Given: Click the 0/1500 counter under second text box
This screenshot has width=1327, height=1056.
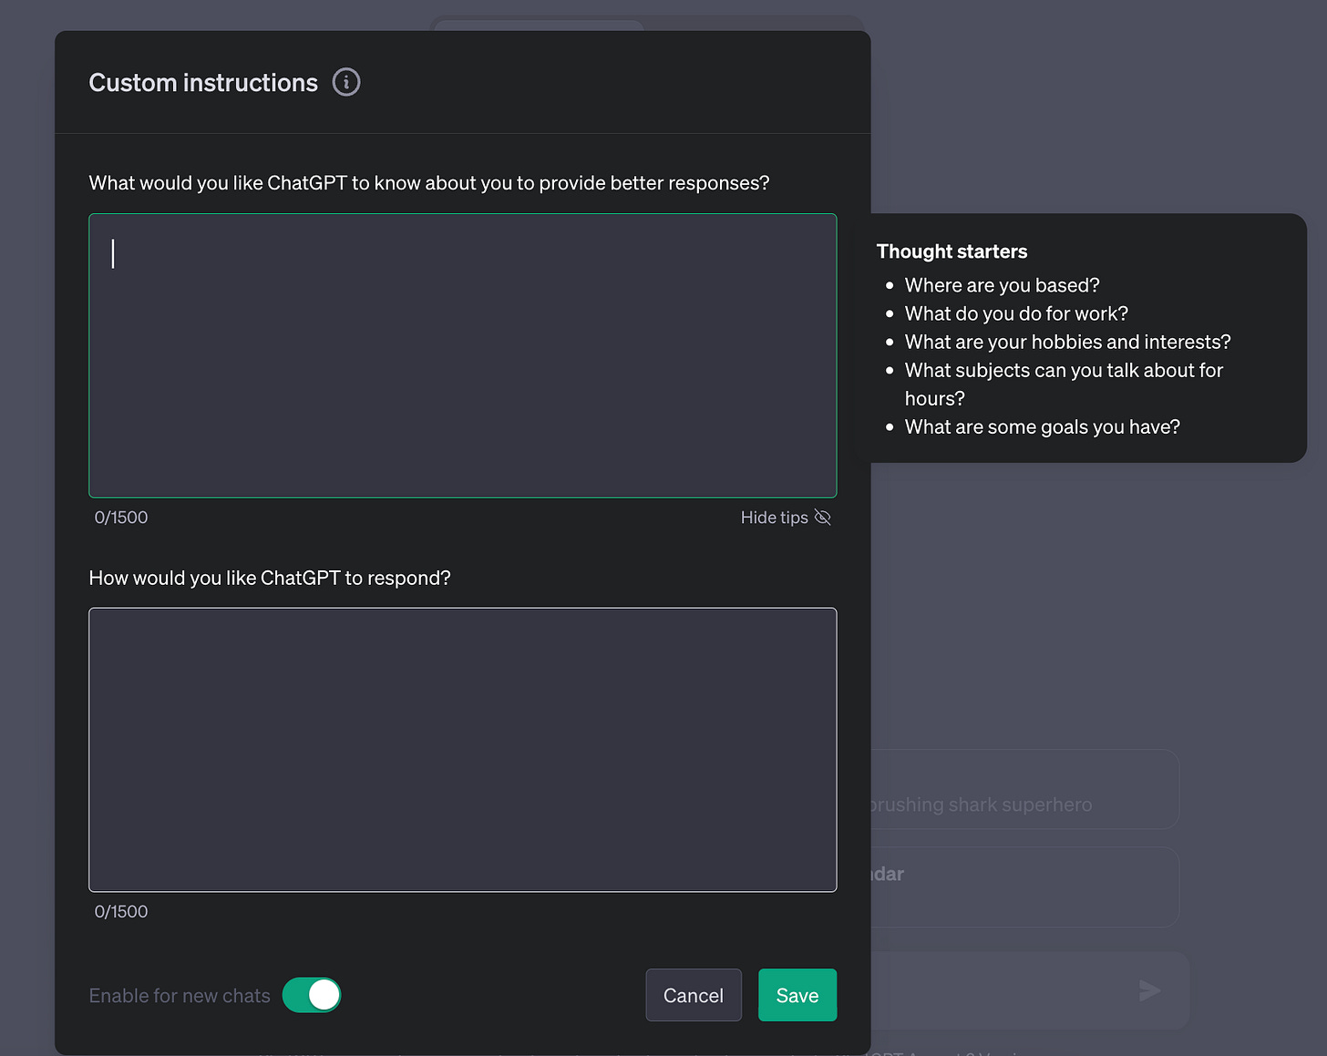Looking at the screenshot, I should [x=121, y=911].
